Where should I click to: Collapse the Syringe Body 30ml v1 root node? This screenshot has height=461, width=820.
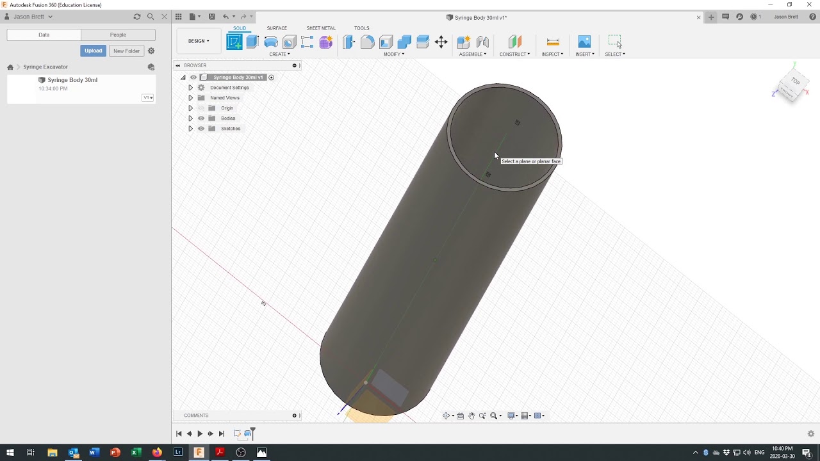tap(183, 77)
